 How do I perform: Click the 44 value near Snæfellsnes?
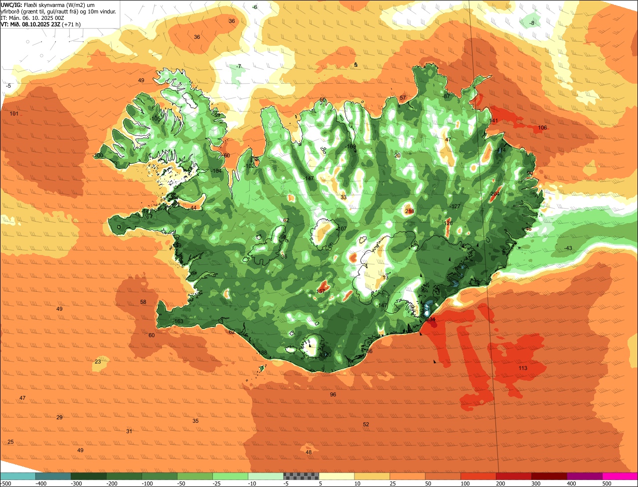193,208
